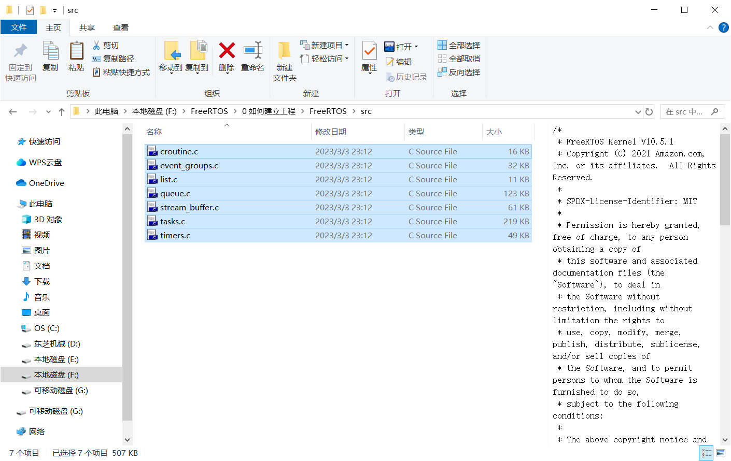Click the Properties (属性) checkmark icon
The width and height of the screenshot is (731, 461).
[369, 51]
